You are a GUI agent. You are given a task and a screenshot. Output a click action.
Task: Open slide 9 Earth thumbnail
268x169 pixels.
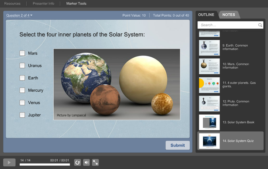coord(209,48)
